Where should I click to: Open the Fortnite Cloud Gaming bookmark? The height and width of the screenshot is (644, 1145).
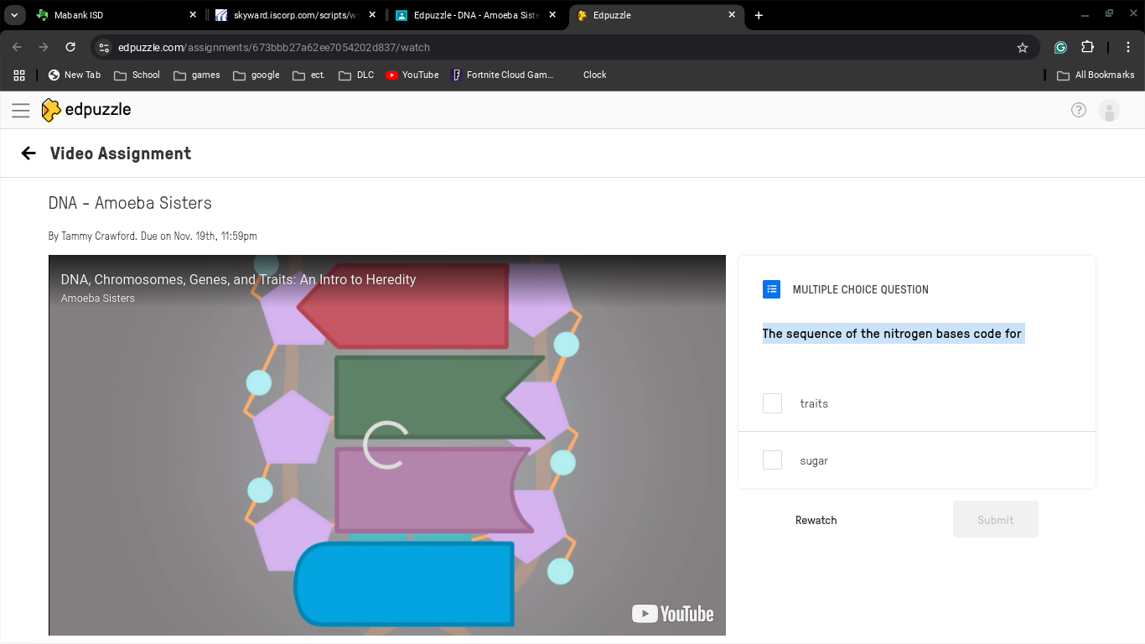click(x=503, y=75)
